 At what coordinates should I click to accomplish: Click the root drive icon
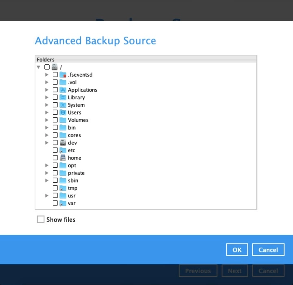(55, 67)
